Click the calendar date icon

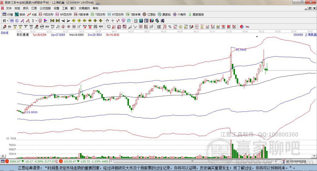click(x=136, y=21)
